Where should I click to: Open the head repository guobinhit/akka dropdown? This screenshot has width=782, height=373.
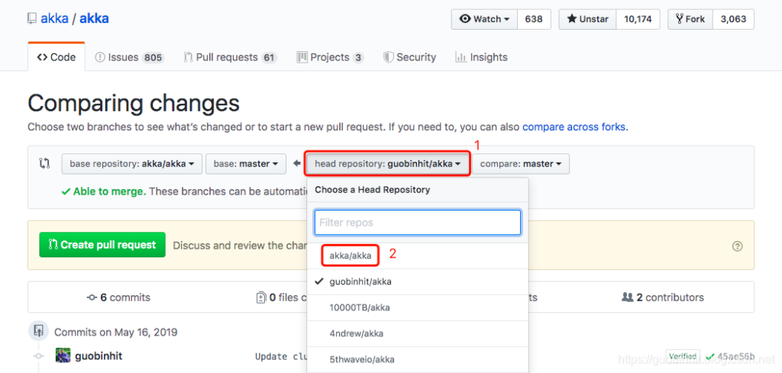pyautogui.click(x=387, y=164)
